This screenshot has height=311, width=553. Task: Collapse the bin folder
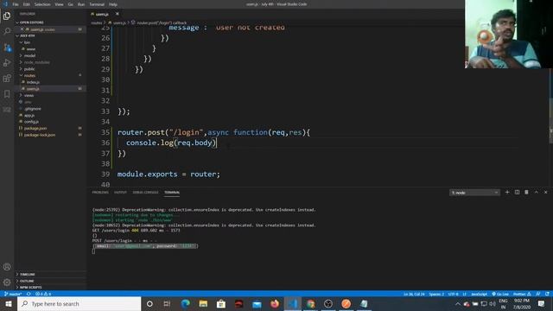51,42
